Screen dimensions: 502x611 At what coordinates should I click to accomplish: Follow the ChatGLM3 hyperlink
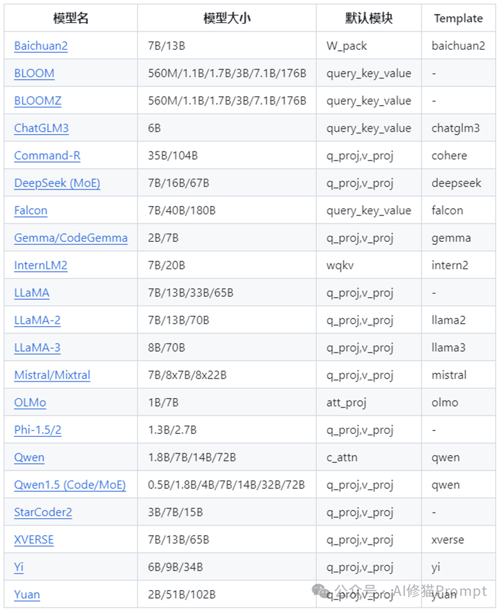(x=41, y=128)
